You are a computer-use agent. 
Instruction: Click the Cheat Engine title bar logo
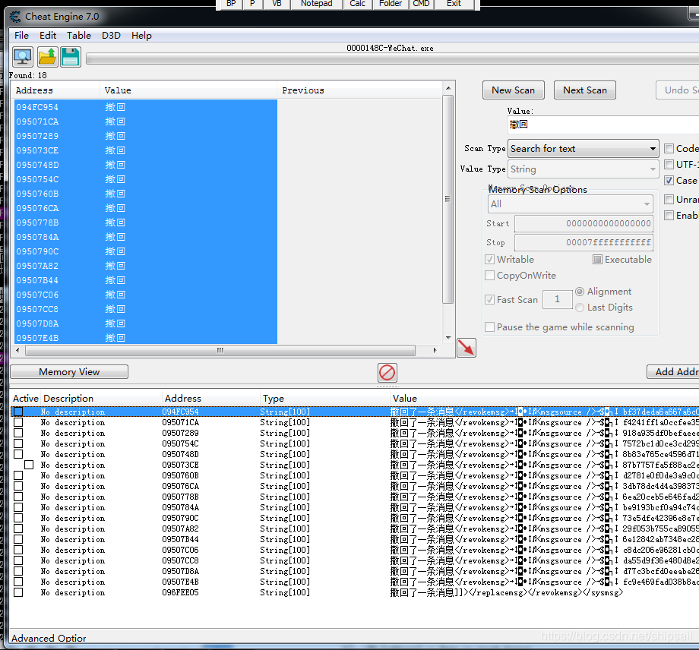(16, 17)
